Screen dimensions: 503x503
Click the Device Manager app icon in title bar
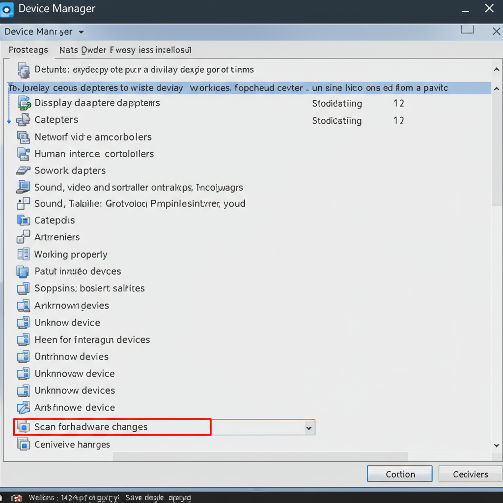pos(6,9)
